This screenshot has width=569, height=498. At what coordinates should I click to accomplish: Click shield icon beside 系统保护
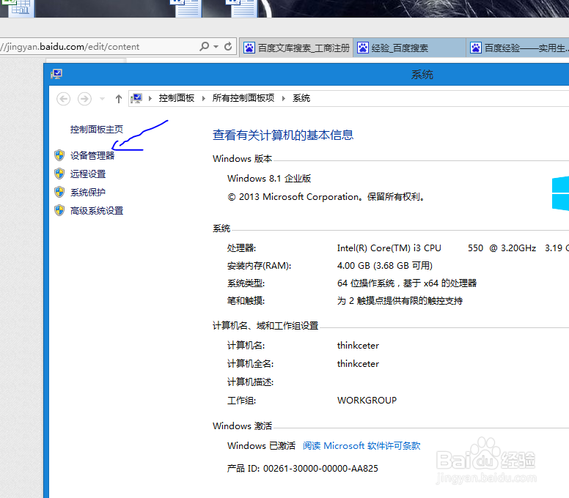coord(59,192)
